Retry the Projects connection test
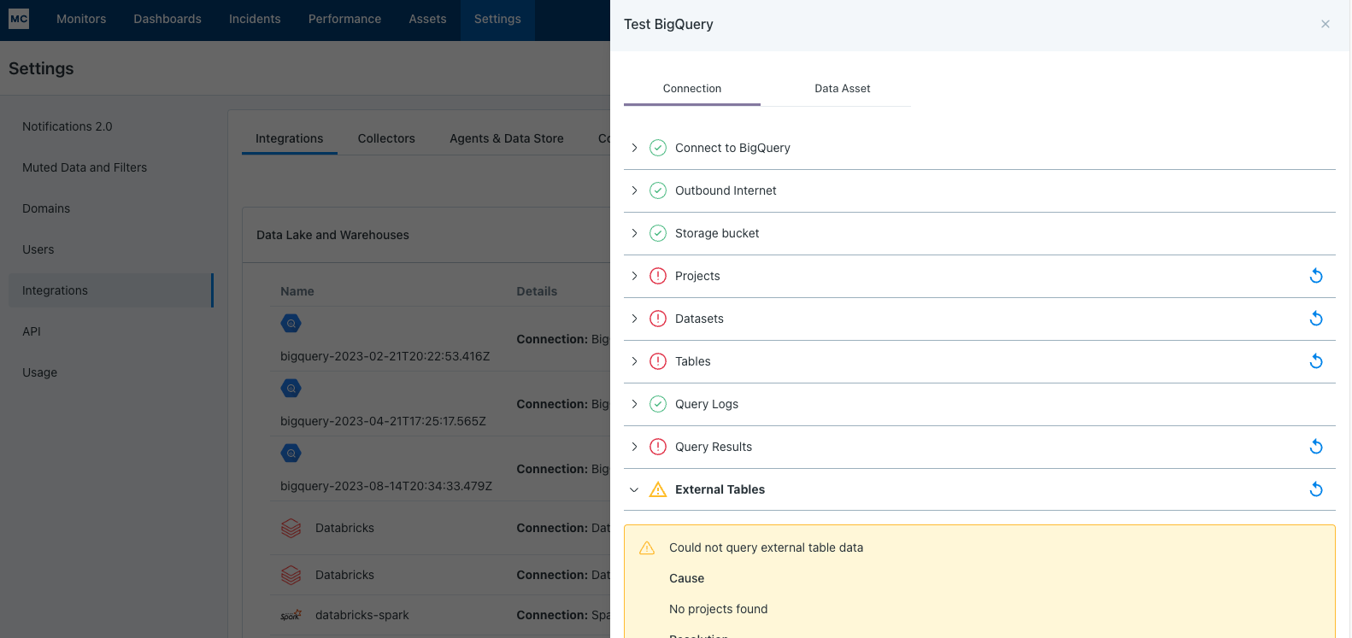 pyautogui.click(x=1316, y=276)
